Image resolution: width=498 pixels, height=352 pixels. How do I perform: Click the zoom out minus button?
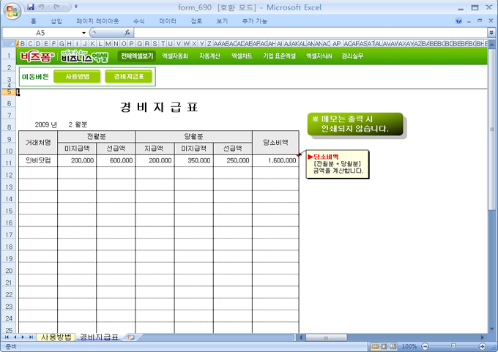(425, 346)
